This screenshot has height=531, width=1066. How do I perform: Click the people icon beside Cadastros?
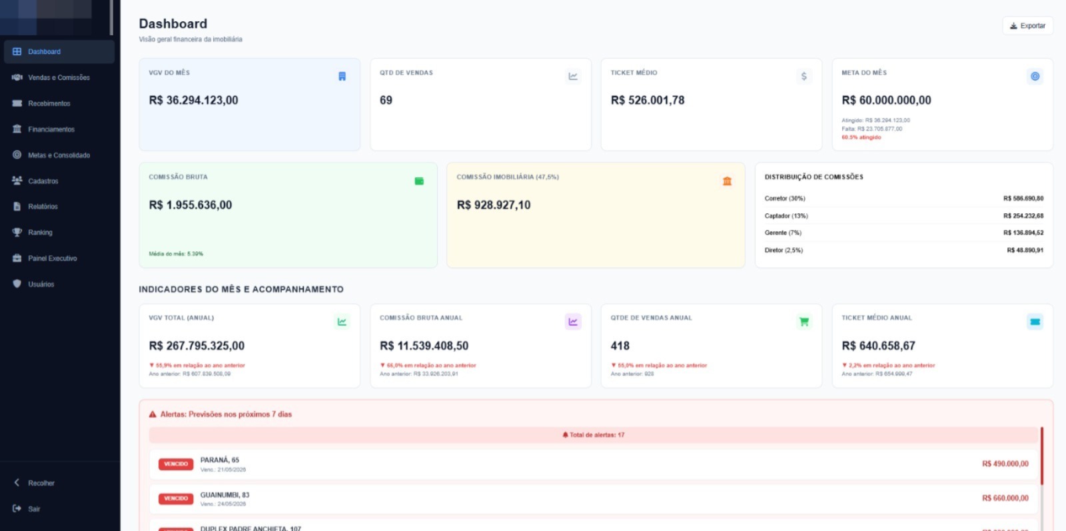click(17, 181)
